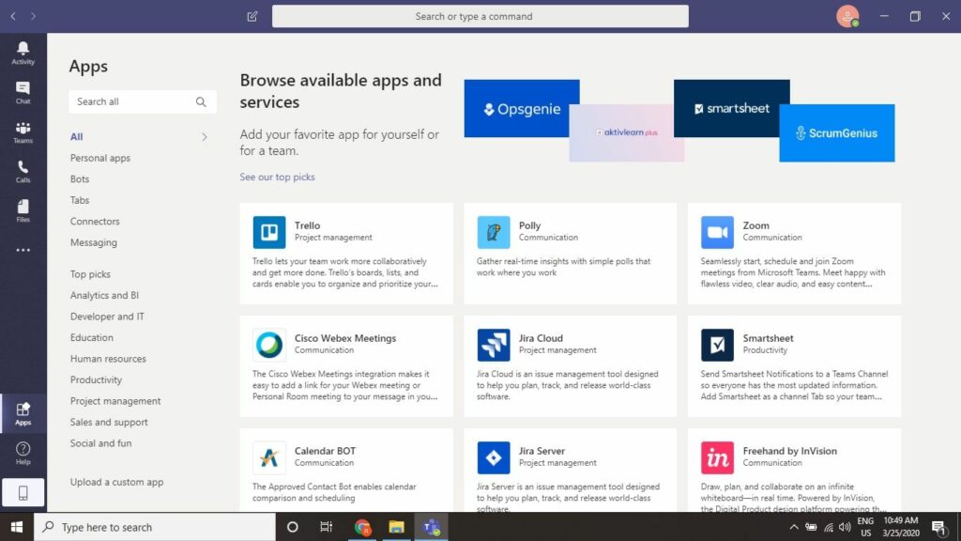Click the Trello app icon
The width and height of the screenshot is (961, 541).
click(x=269, y=232)
